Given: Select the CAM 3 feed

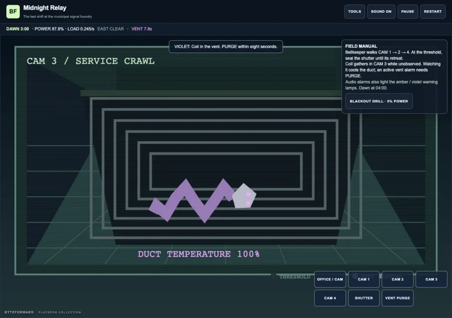Looking at the screenshot, I should [432, 279].
